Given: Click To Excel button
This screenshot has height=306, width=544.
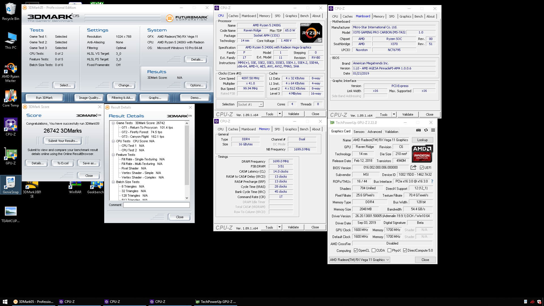Looking at the screenshot, I should [63, 163].
